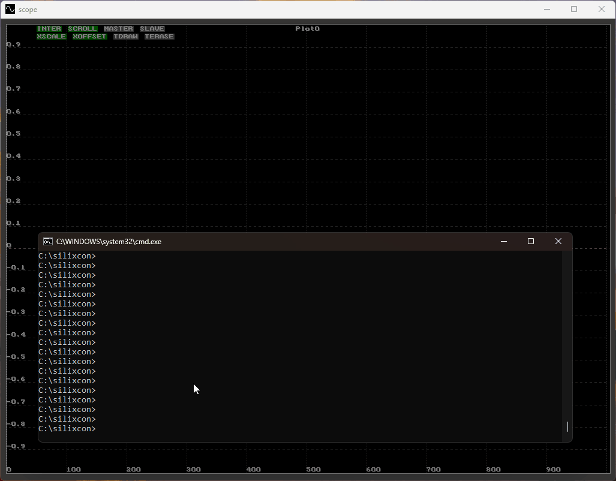Image resolution: width=616 pixels, height=481 pixels.
Task: Close the cmd.exe window
Action: (558, 241)
